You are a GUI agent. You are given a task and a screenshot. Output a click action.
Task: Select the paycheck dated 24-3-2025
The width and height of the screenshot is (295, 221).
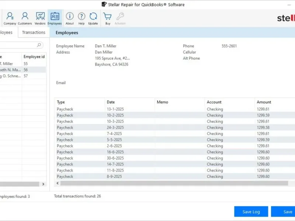click(x=114, y=127)
